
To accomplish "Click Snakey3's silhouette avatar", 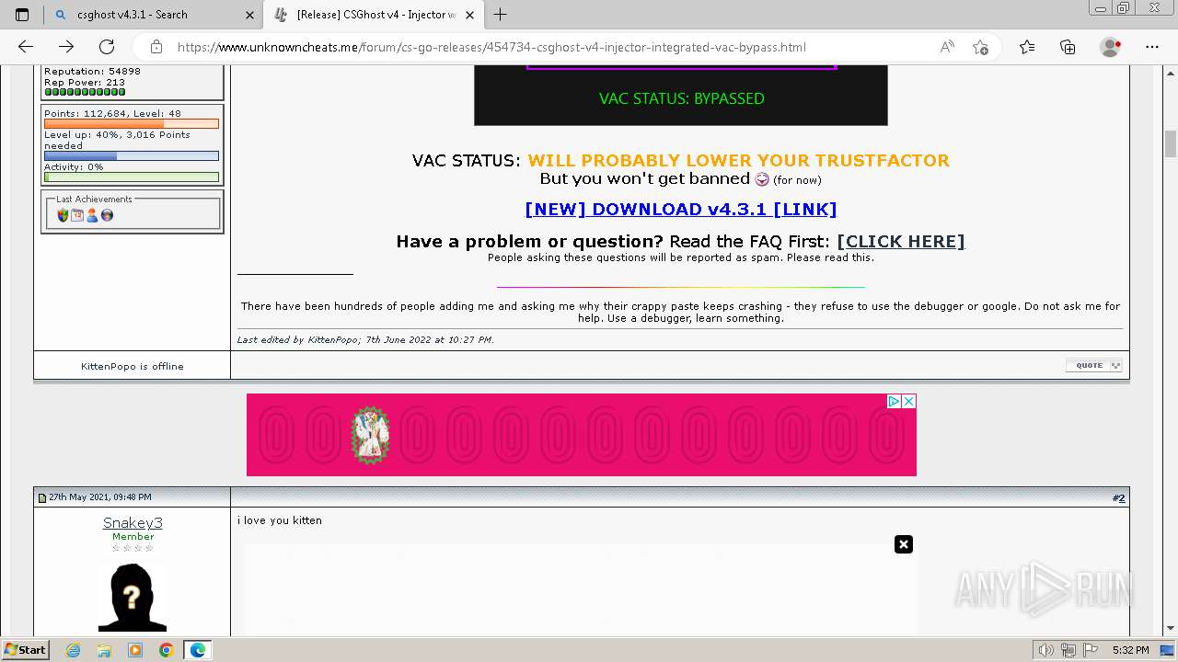I will tap(133, 597).
